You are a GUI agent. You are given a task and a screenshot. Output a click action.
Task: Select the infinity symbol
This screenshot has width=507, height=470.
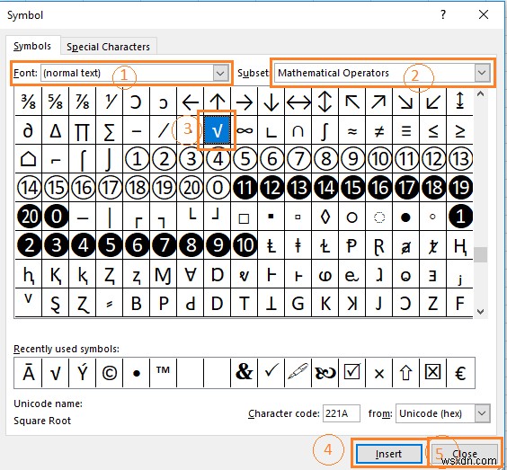(245, 130)
